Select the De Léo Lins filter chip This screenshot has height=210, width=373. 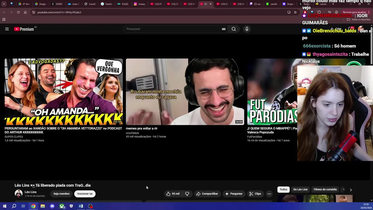point(300,190)
